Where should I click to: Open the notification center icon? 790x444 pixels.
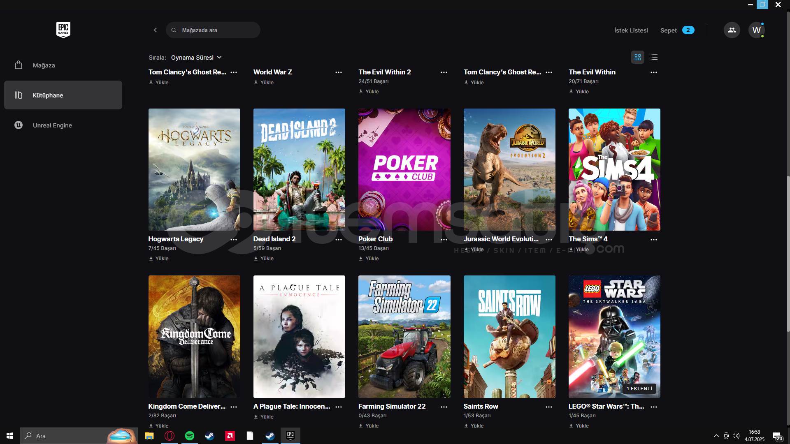pos(777,436)
